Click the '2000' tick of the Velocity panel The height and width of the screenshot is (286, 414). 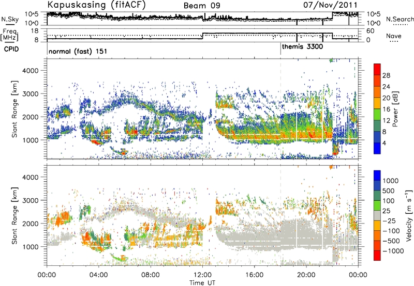tap(32, 224)
